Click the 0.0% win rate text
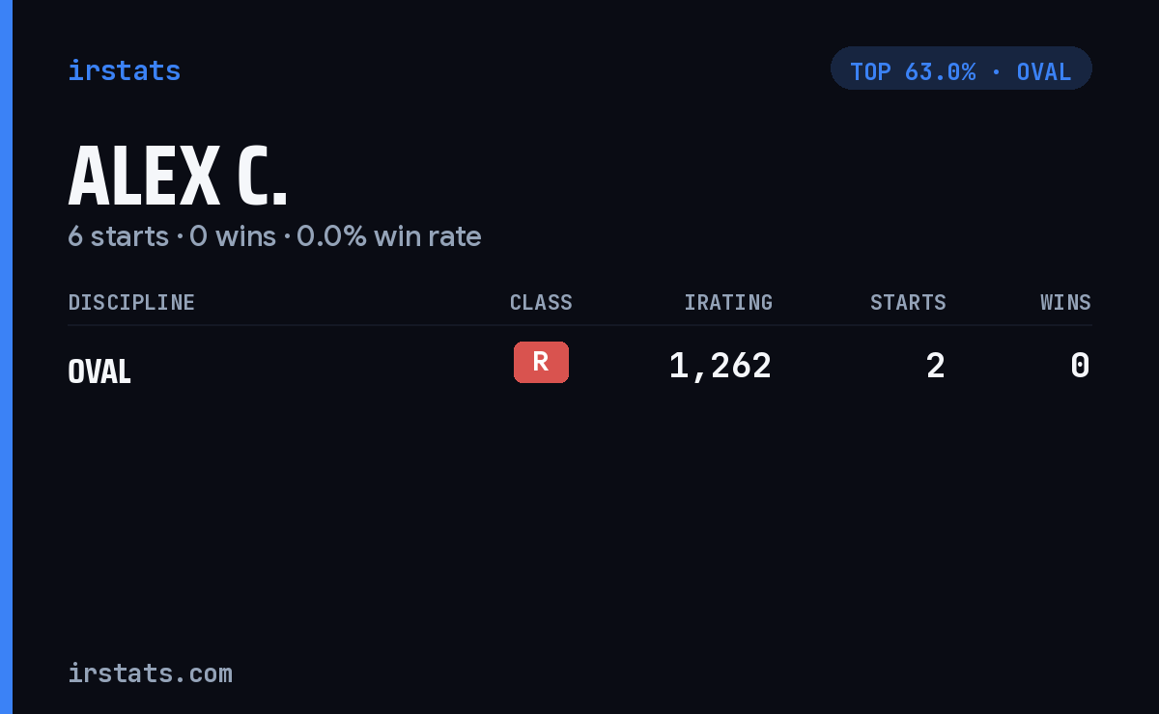 (388, 236)
